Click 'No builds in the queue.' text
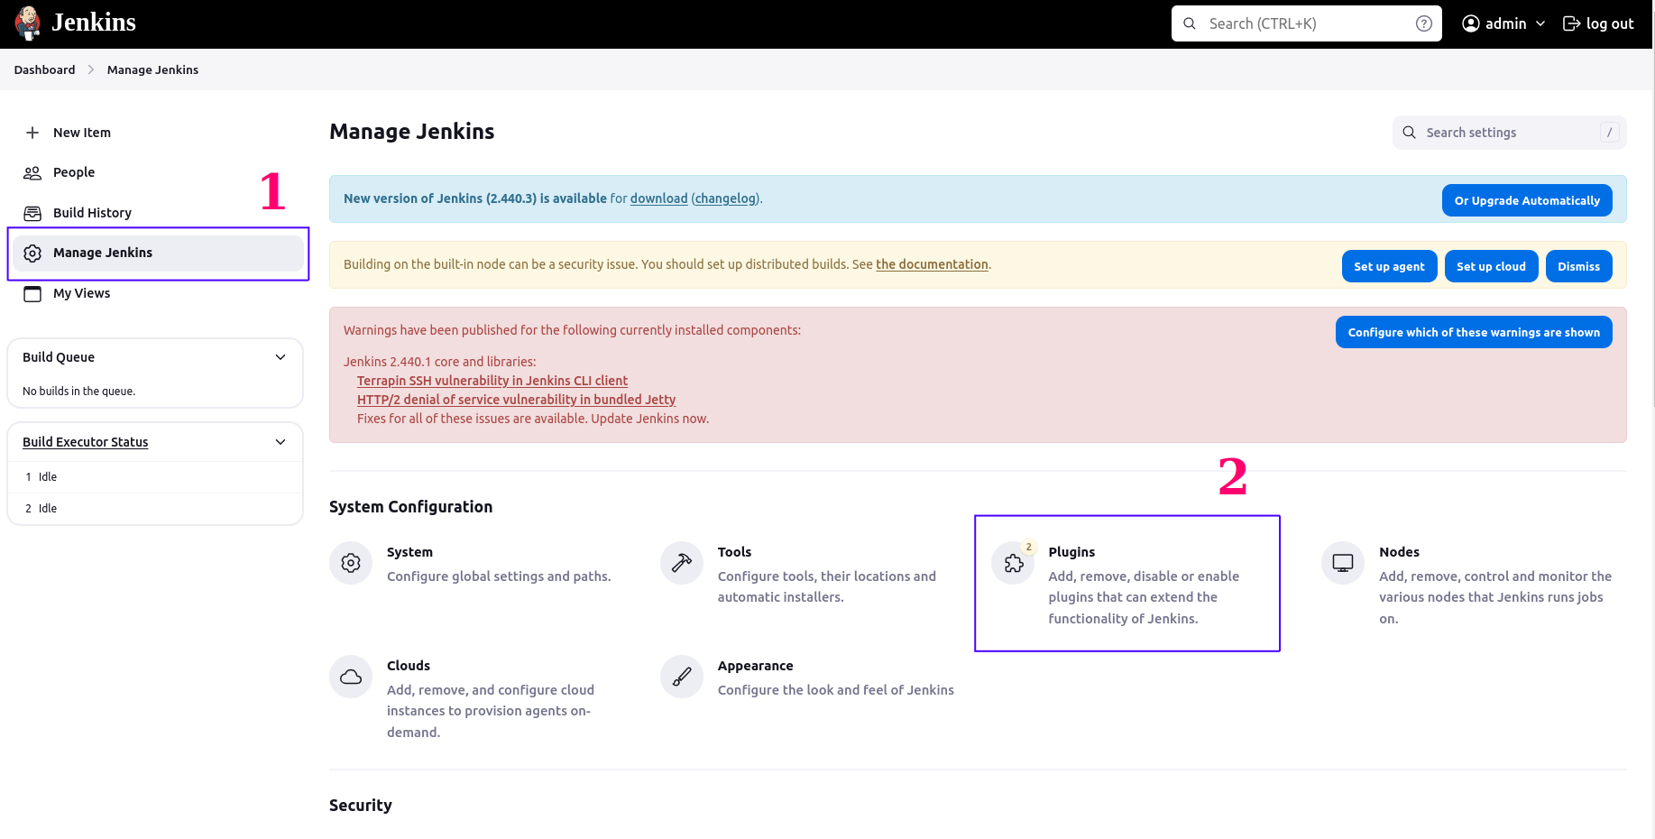Image resolution: width=1655 pixels, height=839 pixels. pyautogui.click(x=78, y=392)
